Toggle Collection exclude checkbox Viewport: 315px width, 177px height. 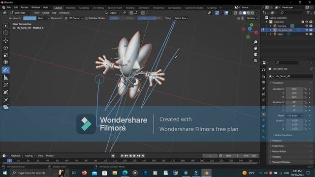click(x=303, y=22)
